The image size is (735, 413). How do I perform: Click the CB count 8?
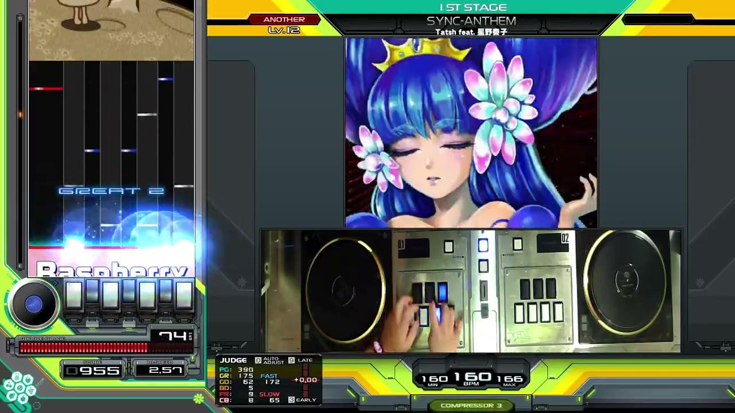(x=251, y=400)
